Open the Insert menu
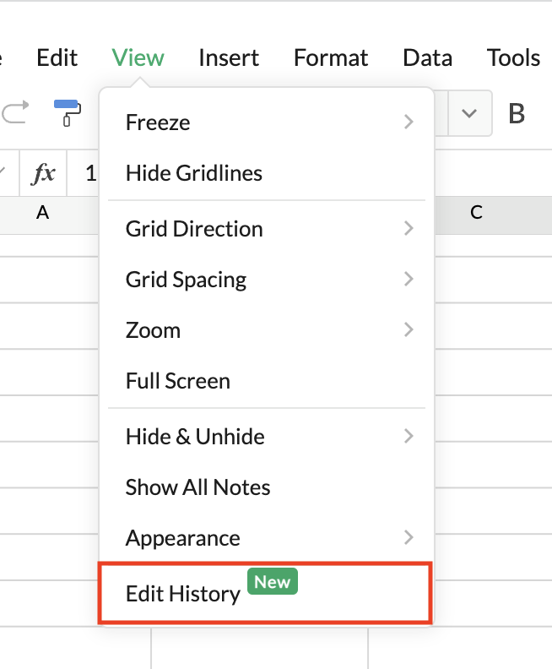The width and height of the screenshot is (552, 669). click(229, 57)
